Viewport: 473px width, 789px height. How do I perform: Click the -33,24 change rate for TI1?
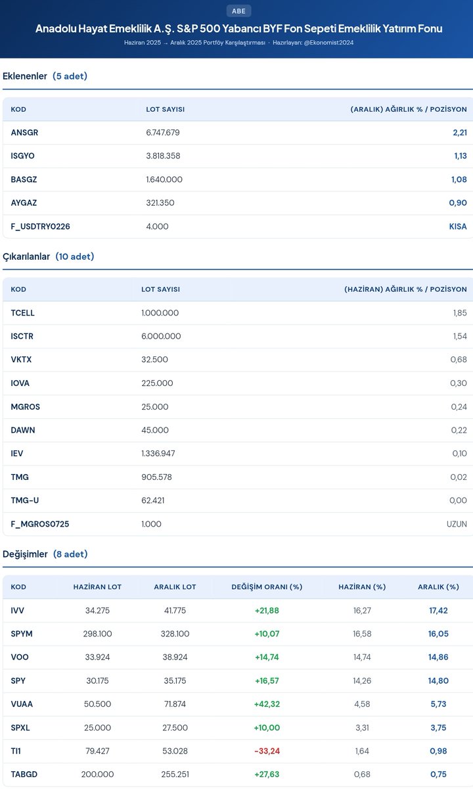tap(267, 752)
